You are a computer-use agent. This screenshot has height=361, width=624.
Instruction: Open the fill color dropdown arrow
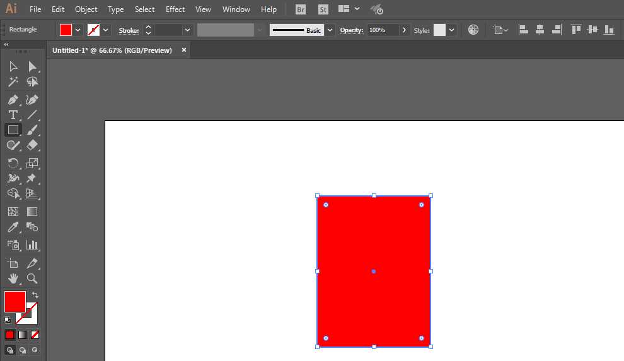click(78, 30)
